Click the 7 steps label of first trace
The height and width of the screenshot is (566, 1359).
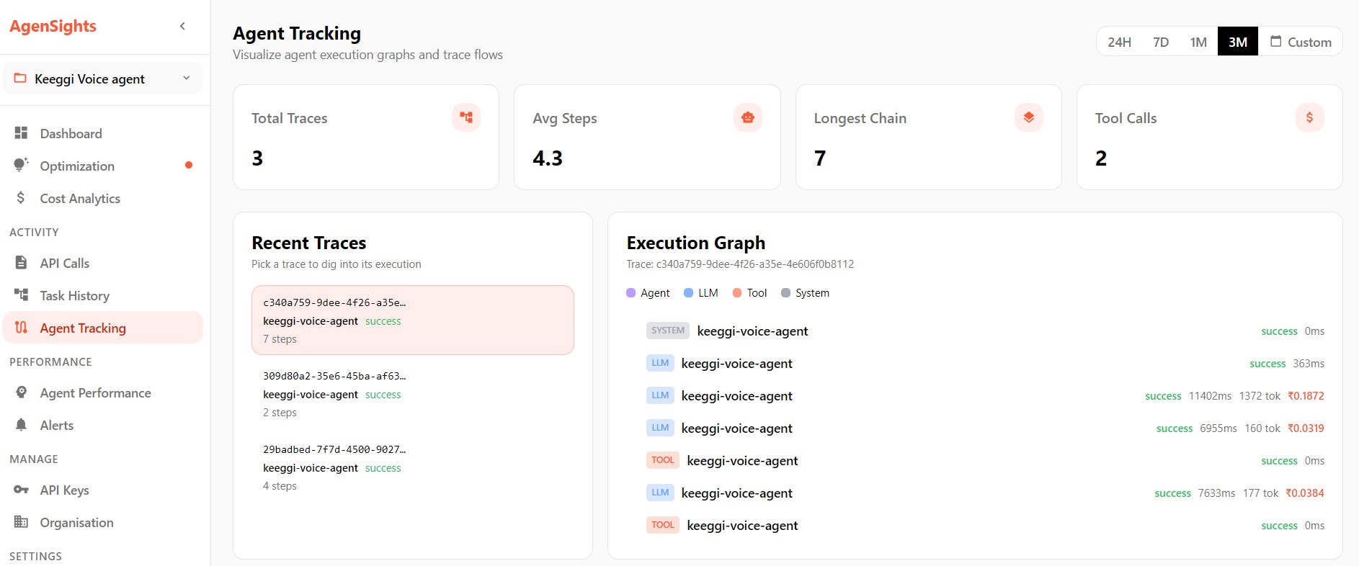point(280,338)
